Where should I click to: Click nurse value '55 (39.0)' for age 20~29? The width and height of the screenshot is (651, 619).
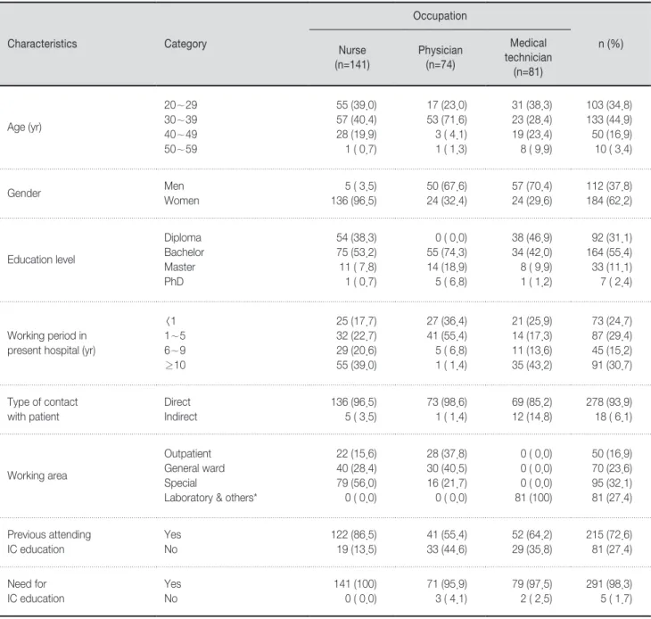[x=356, y=105]
